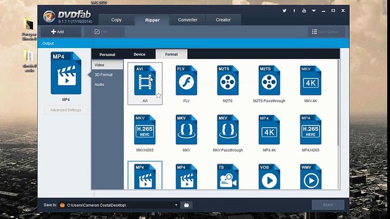
Task: Open the Task Queue
Action: click(x=327, y=32)
